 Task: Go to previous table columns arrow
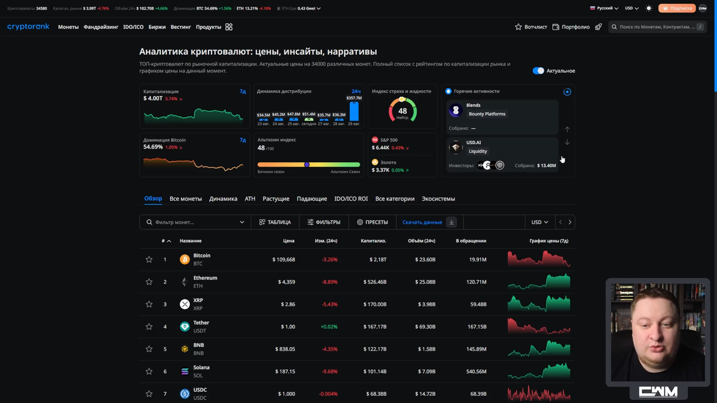[x=560, y=222]
